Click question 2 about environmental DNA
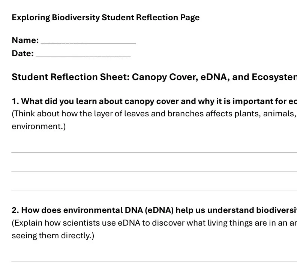The height and width of the screenshot is (272, 297). 154,210
